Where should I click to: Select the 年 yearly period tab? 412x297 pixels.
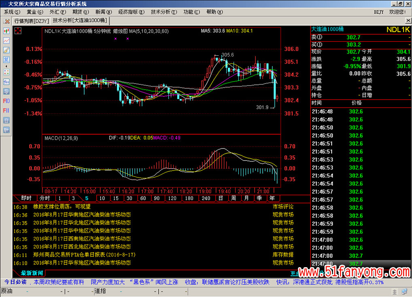272,198
